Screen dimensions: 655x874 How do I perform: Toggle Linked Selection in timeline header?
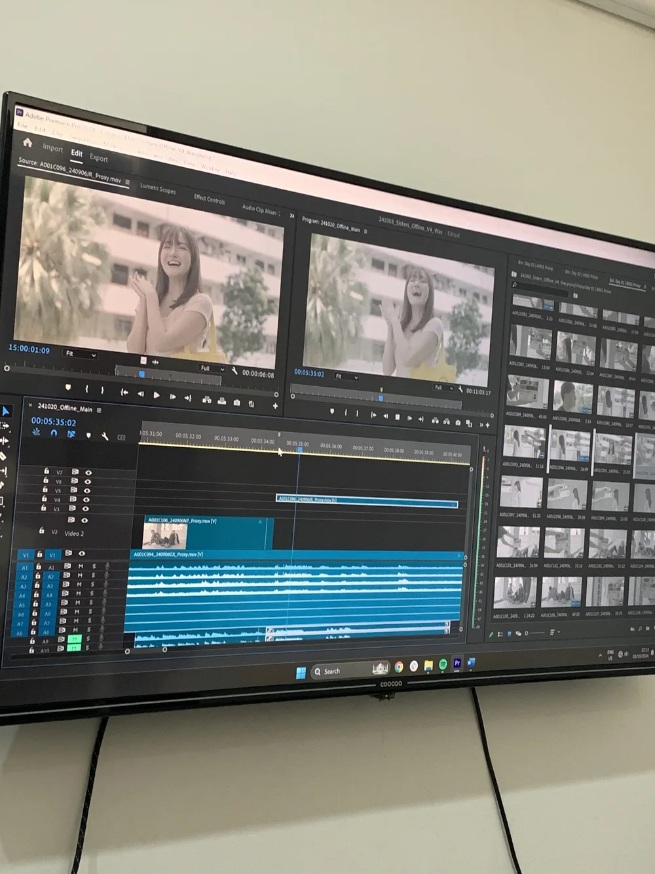coord(71,434)
